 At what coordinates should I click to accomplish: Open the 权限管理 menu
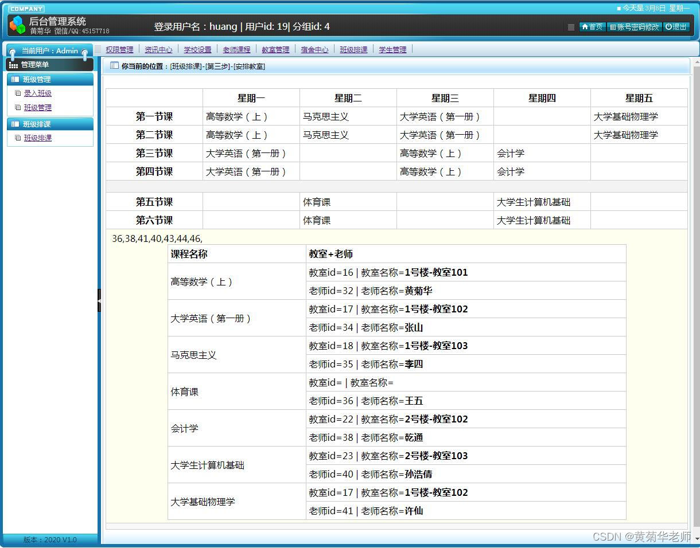[119, 50]
